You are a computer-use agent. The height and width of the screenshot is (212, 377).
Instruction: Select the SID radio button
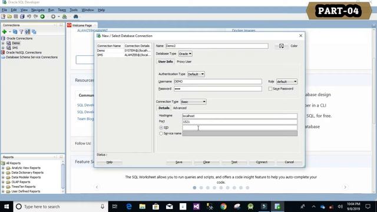[161, 128]
